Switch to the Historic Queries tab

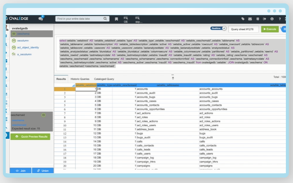point(79,79)
